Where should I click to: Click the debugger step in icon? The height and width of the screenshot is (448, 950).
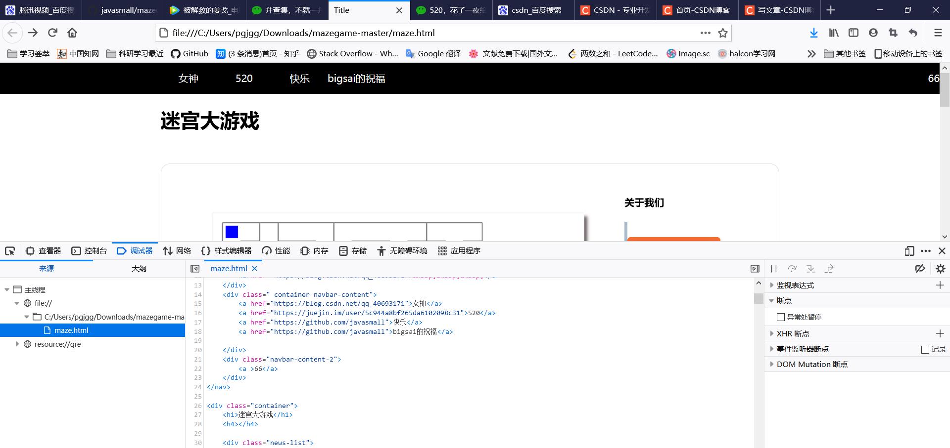pyautogui.click(x=810, y=269)
